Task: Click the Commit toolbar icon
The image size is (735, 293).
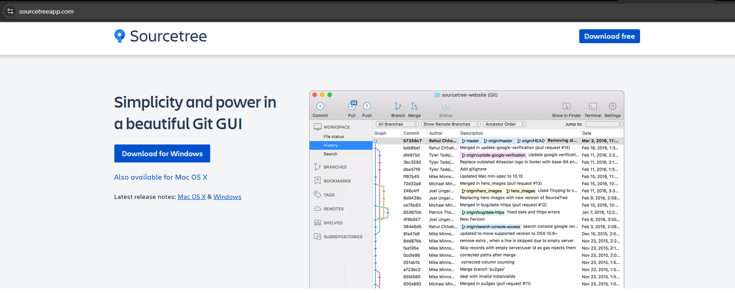Action: [x=320, y=106]
